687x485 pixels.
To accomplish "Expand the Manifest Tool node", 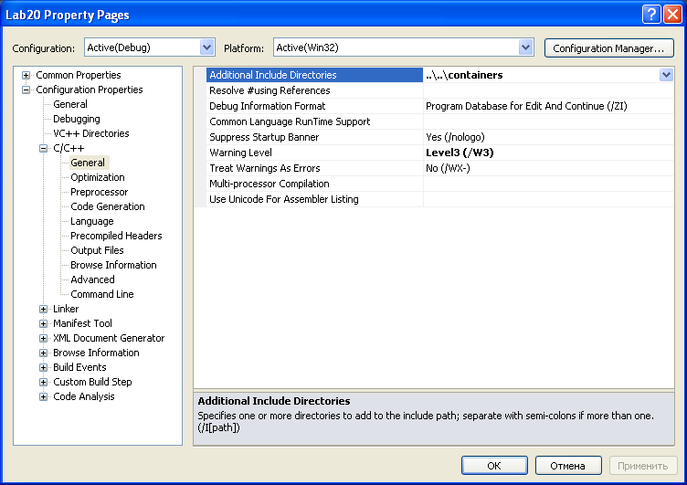I will pyautogui.click(x=43, y=323).
